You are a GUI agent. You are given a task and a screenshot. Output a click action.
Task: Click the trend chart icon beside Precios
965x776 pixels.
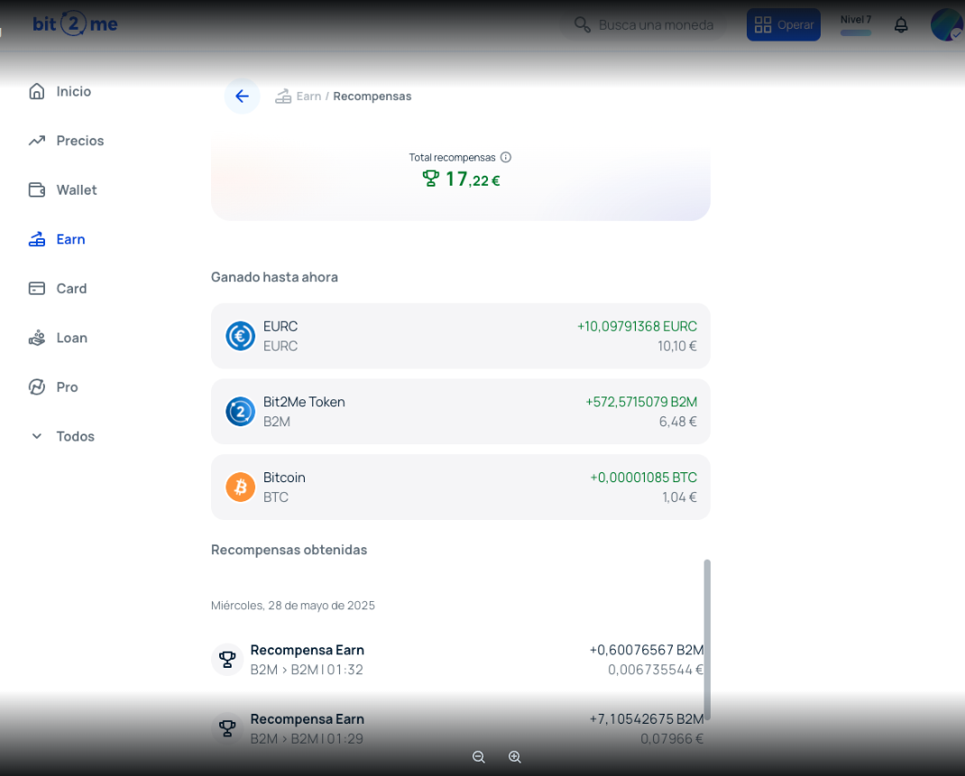(37, 141)
